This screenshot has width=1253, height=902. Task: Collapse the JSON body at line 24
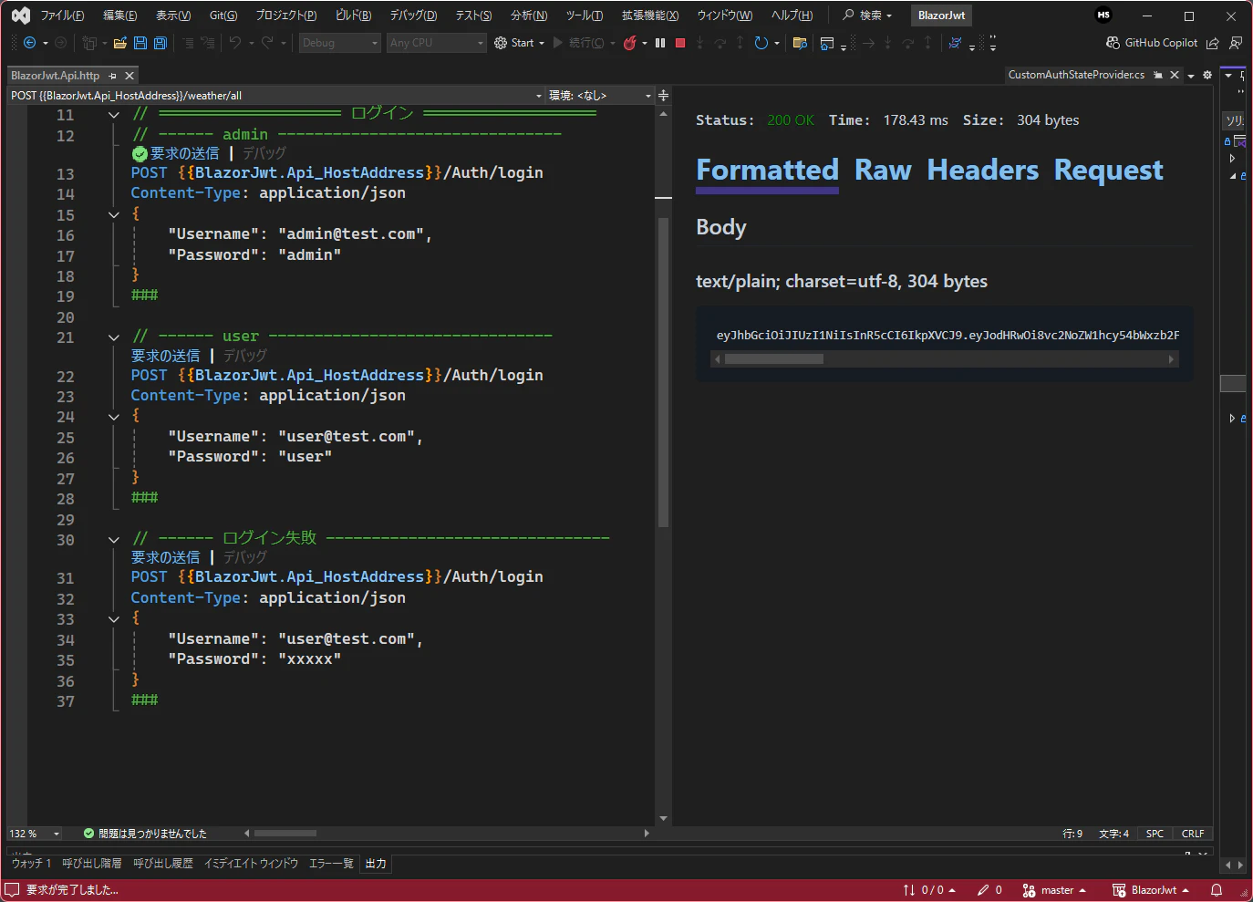(x=114, y=417)
